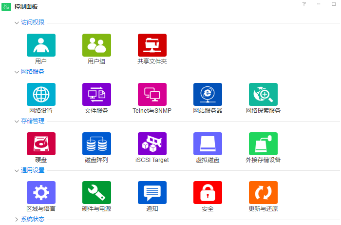The height and width of the screenshot is (225, 341).
Task: Expand the 系统状态 section
Action: coord(17,220)
